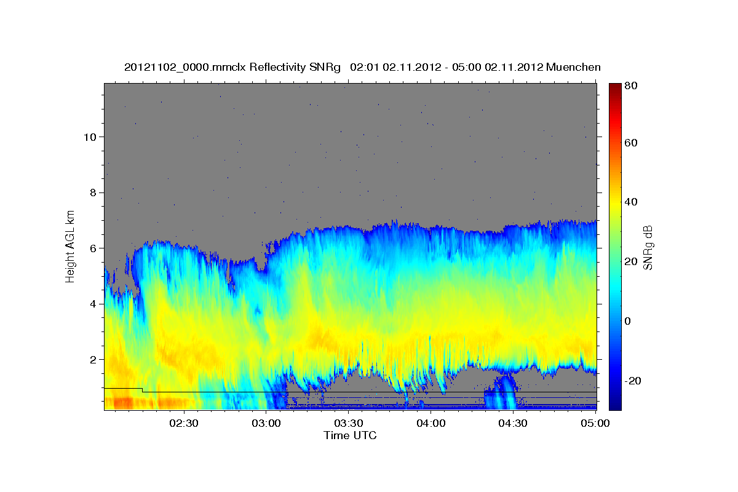Click the colorbar value 80
Image resolution: width=738 pixels, height=492 pixels.
tap(632, 85)
